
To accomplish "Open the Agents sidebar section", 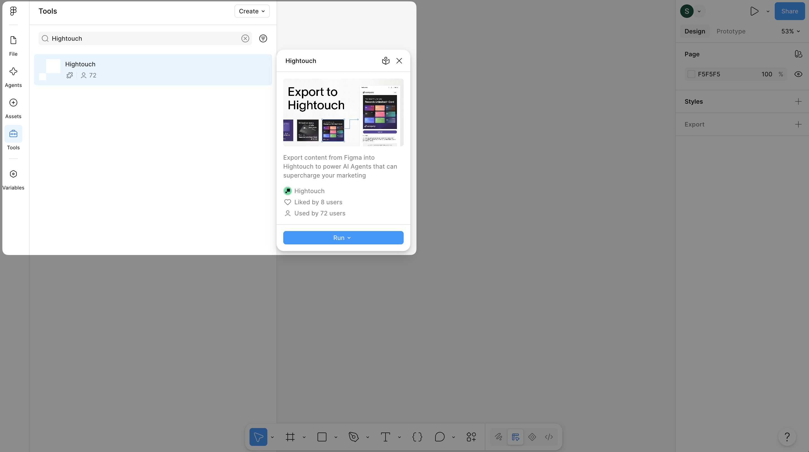I will point(13,77).
